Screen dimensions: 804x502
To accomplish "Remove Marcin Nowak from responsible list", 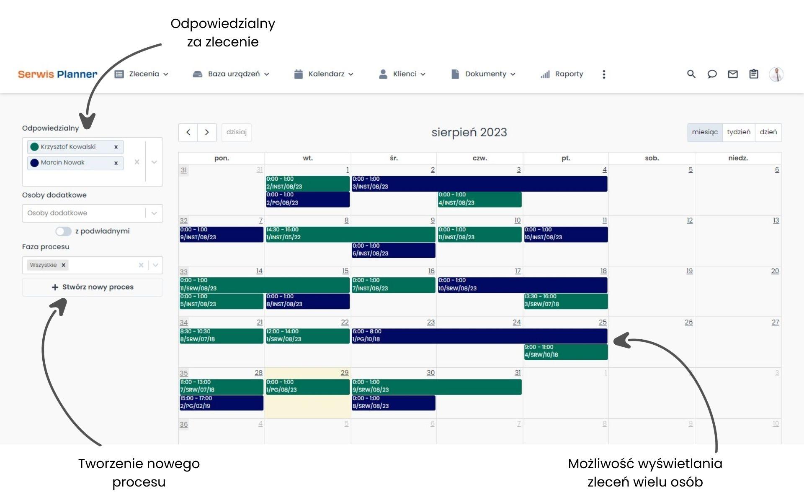I will 116,163.
